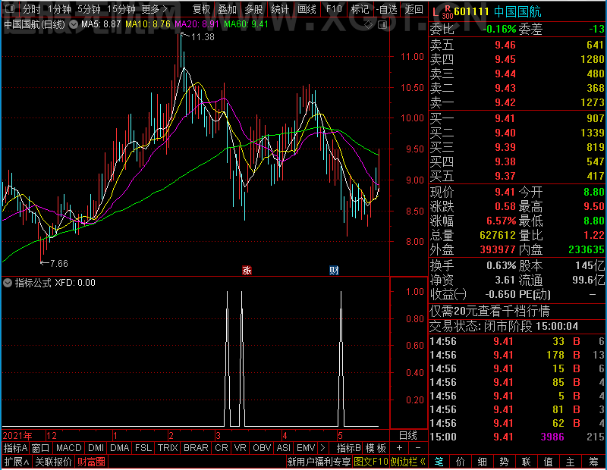
Task: Click the 标记 mark button
Action: (360, 9)
